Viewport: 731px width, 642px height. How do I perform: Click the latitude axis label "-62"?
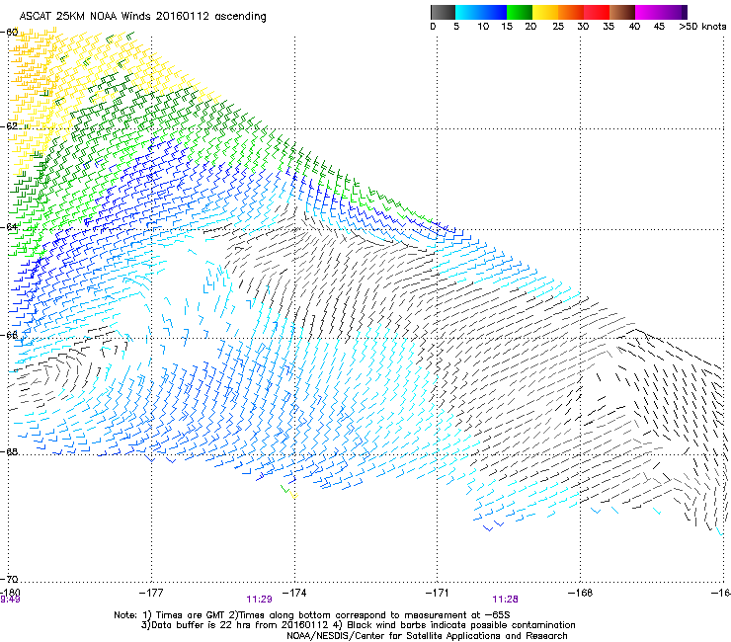click(9, 126)
